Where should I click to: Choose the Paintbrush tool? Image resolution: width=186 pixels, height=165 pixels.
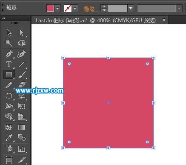[22, 75]
